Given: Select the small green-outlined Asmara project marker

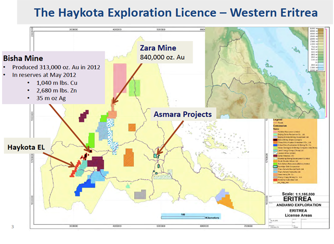Looking at the screenshot, I should tap(156, 155).
